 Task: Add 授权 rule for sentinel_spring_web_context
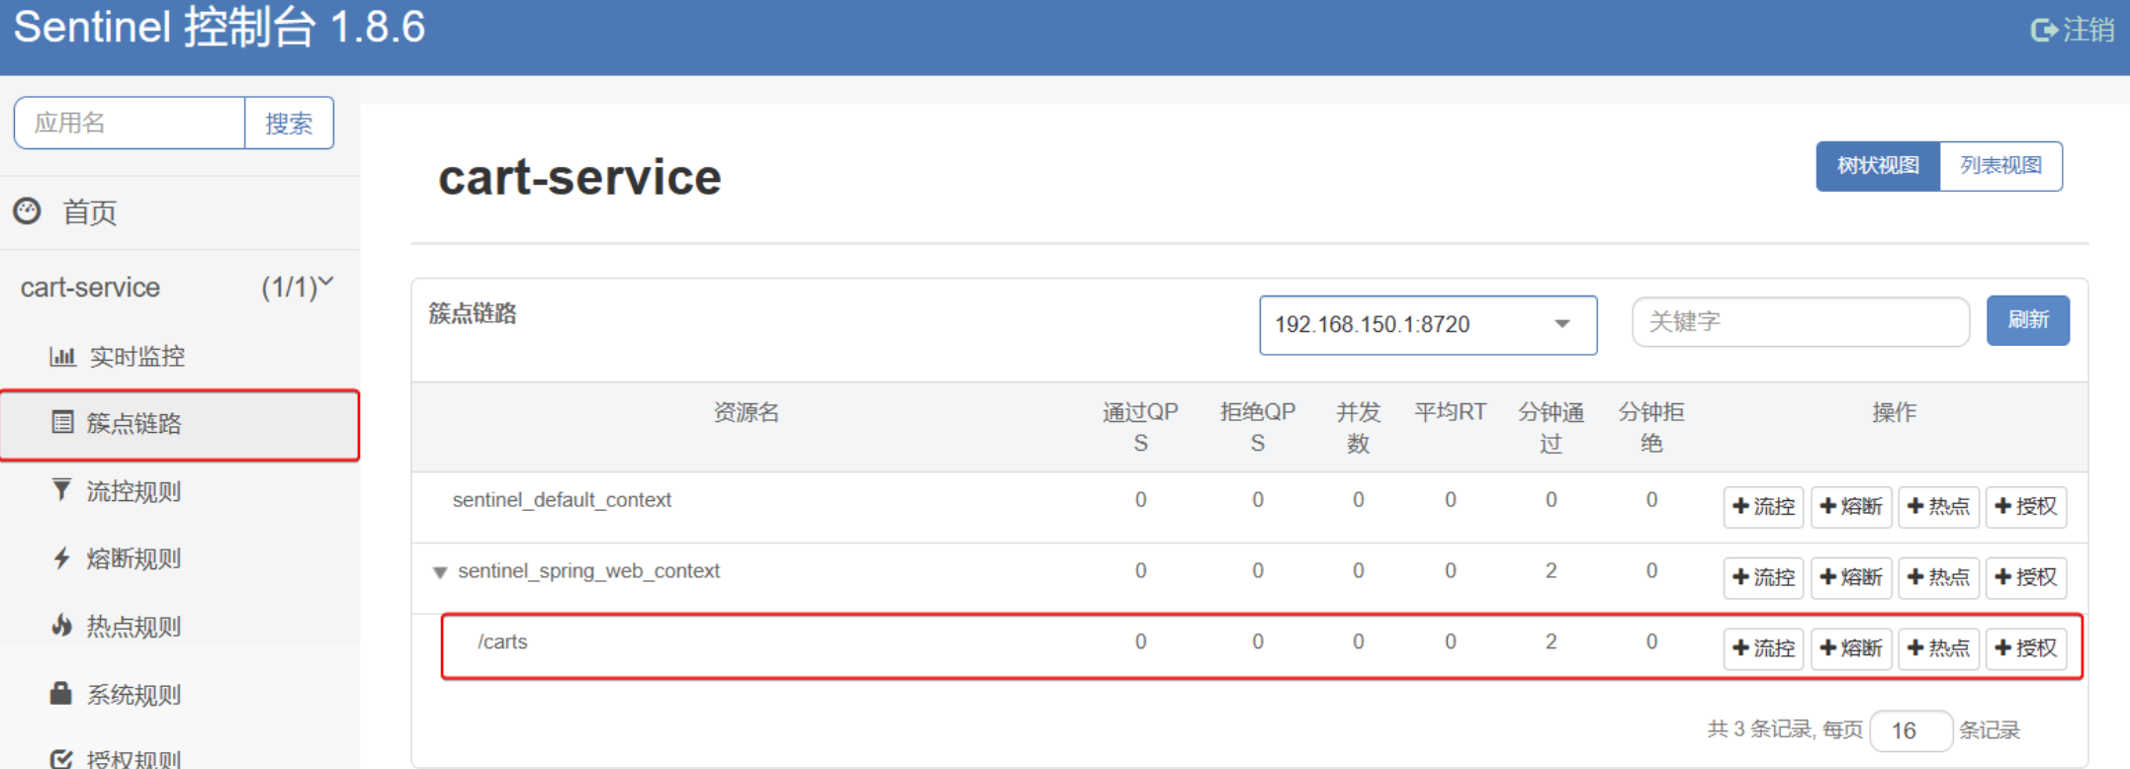click(2026, 577)
